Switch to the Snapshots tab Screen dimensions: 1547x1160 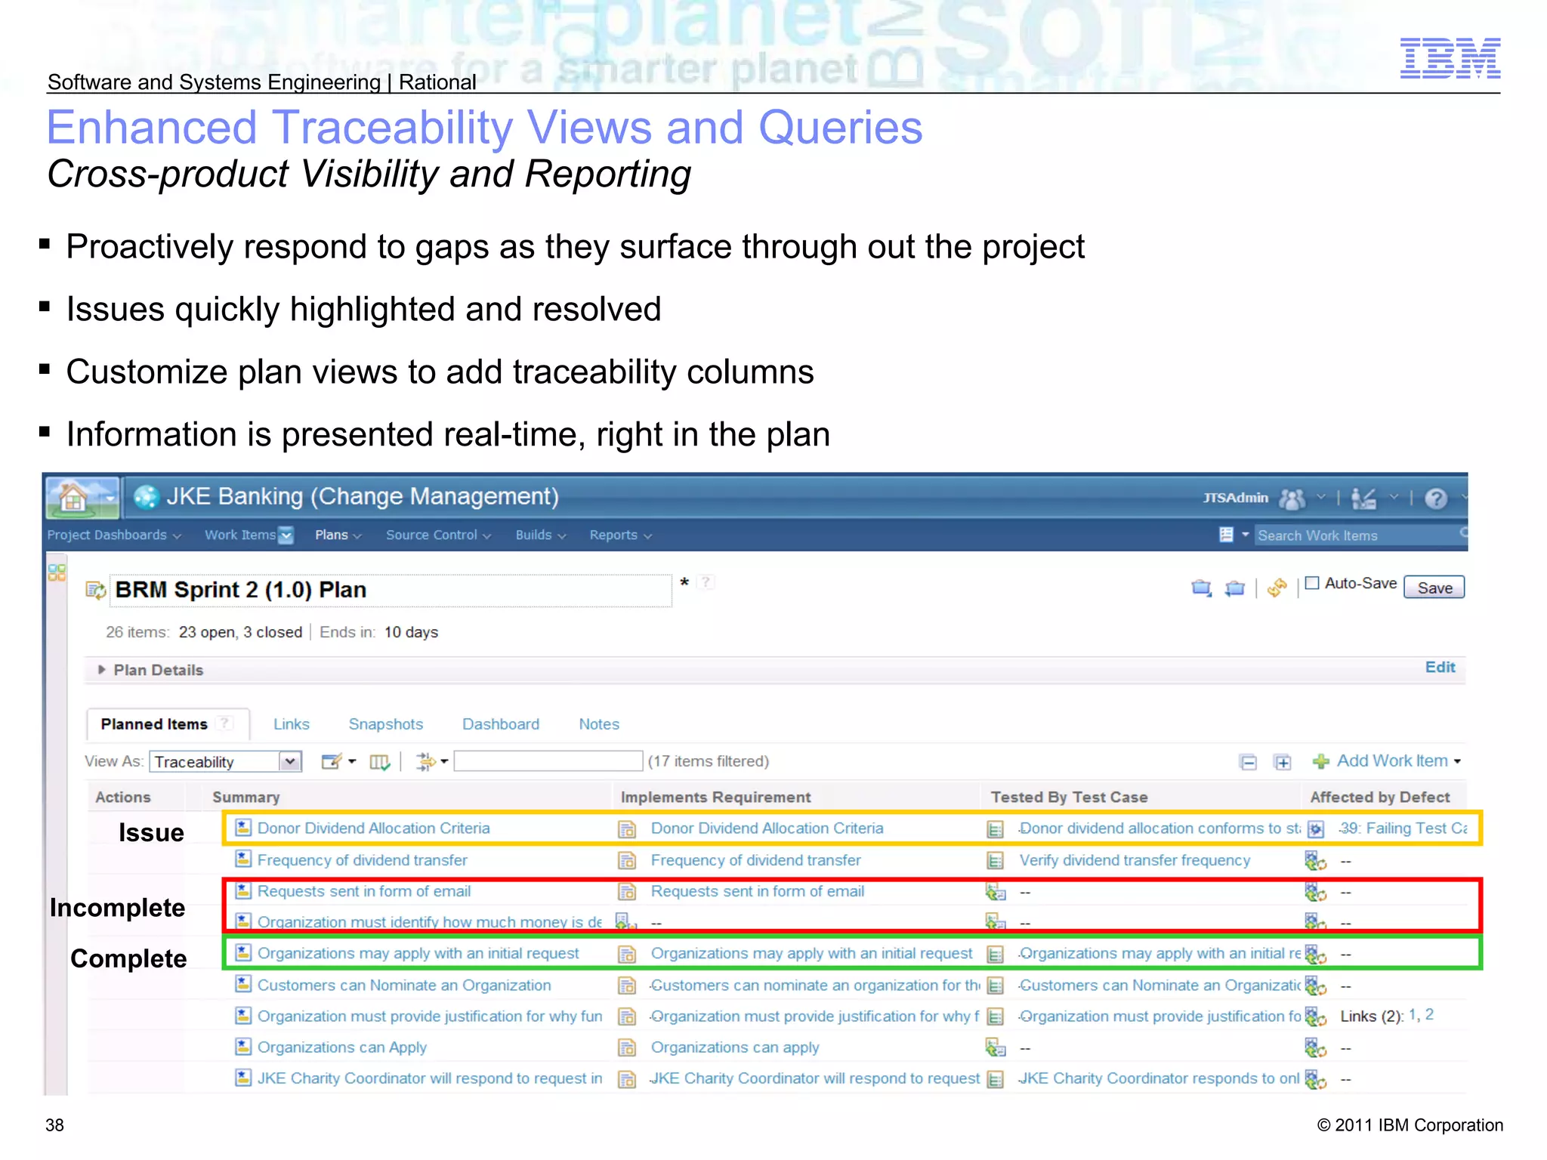point(386,724)
